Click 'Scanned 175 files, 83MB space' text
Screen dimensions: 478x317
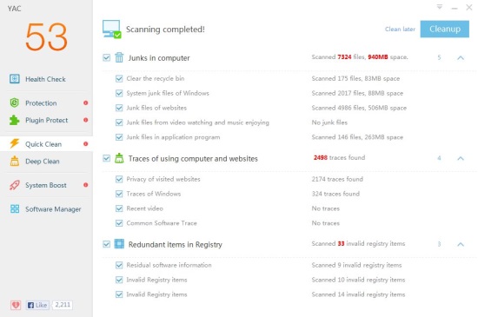355,78
